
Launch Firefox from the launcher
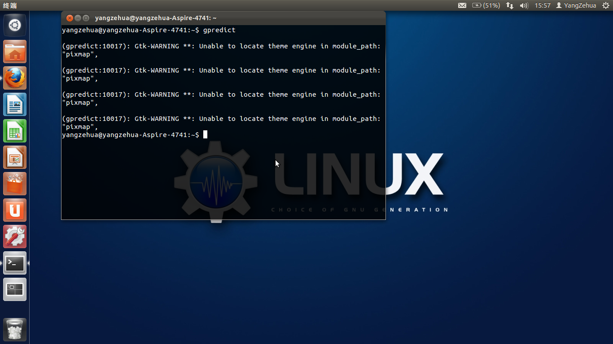(x=15, y=78)
